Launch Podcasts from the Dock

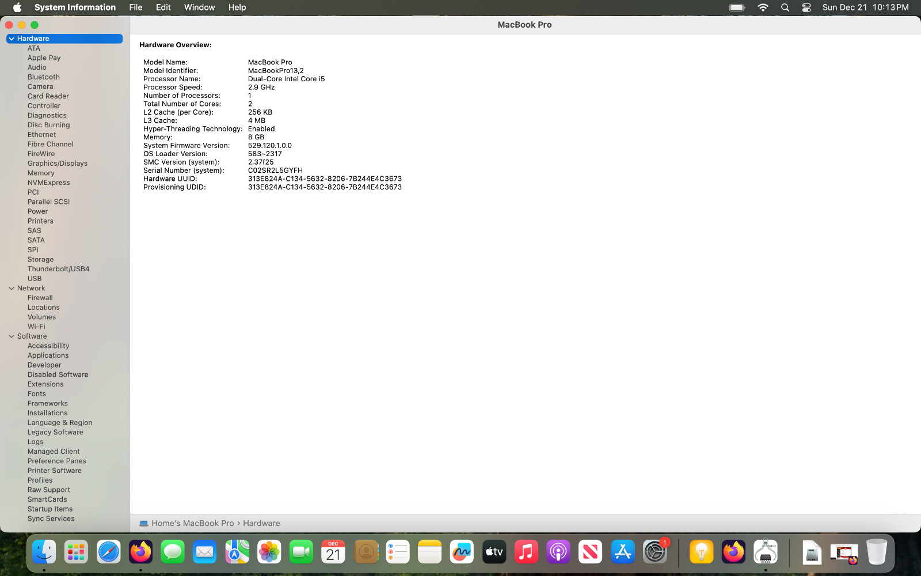558,552
